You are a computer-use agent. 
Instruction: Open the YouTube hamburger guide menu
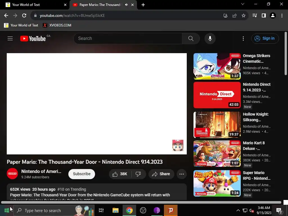coord(10,38)
